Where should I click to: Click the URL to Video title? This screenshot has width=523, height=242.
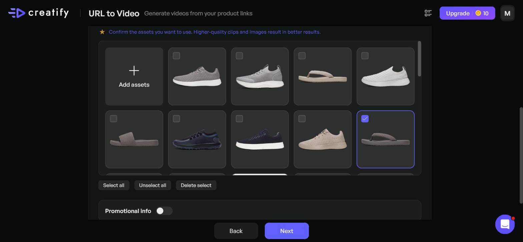coord(114,13)
